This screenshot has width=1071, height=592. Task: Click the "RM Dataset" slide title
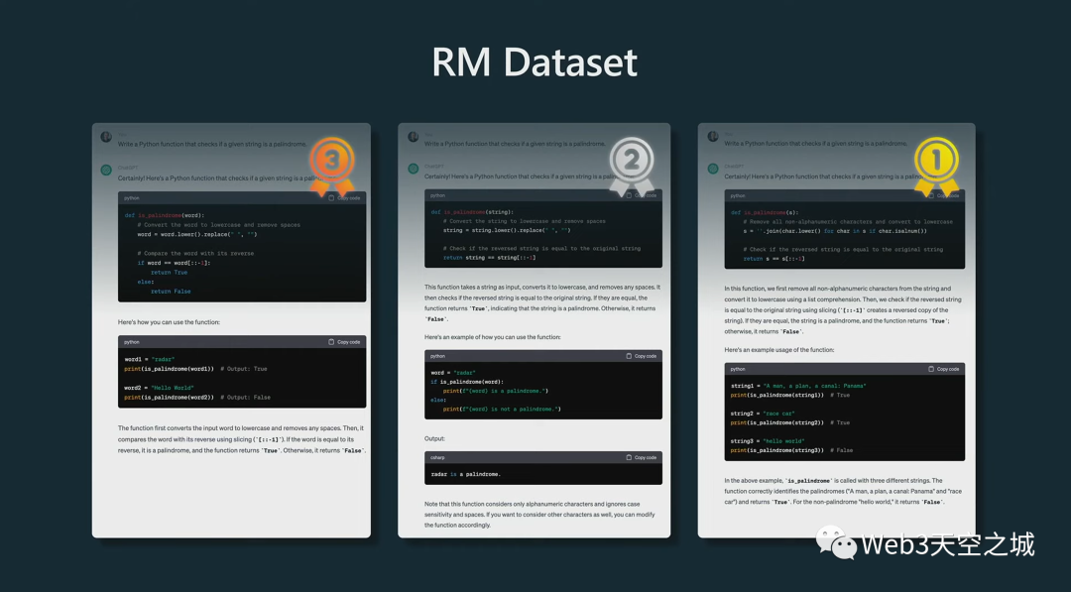point(535,62)
